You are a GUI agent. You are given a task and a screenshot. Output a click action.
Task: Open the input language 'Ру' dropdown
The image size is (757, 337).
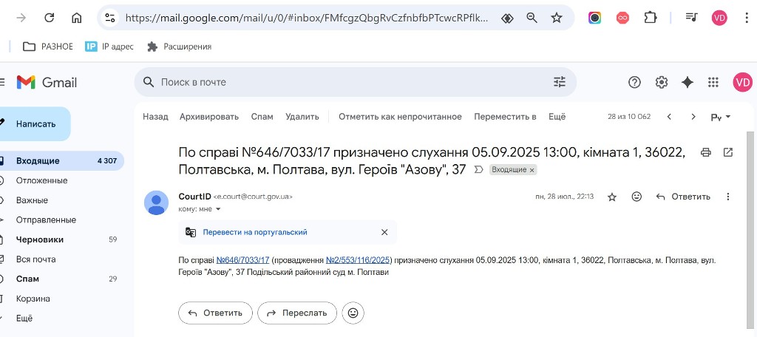pos(721,117)
